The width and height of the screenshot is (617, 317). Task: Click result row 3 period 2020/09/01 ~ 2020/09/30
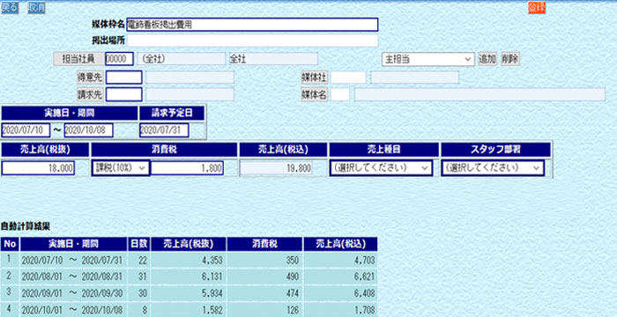(x=71, y=293)
